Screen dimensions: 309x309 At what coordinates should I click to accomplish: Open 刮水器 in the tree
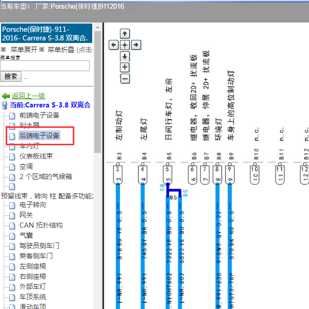29,125
